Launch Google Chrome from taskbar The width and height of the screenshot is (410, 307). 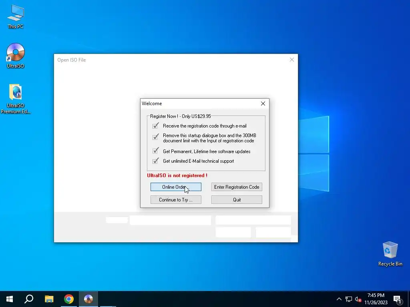click(69, 299)
